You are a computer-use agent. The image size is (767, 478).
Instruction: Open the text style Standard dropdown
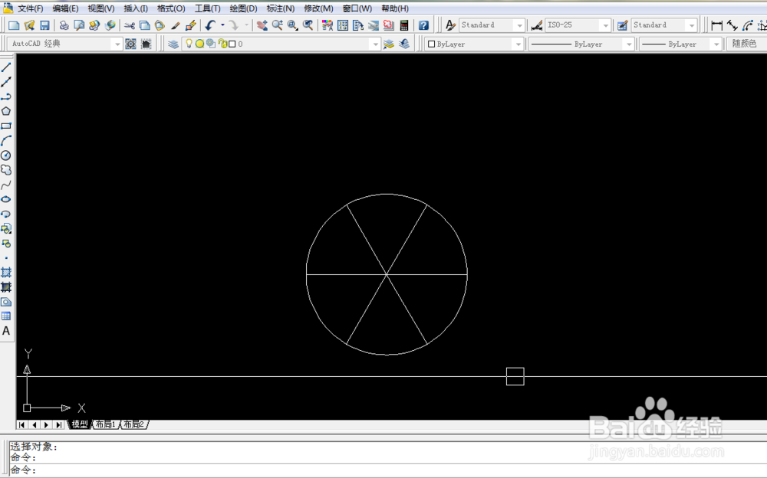(519, 25)
